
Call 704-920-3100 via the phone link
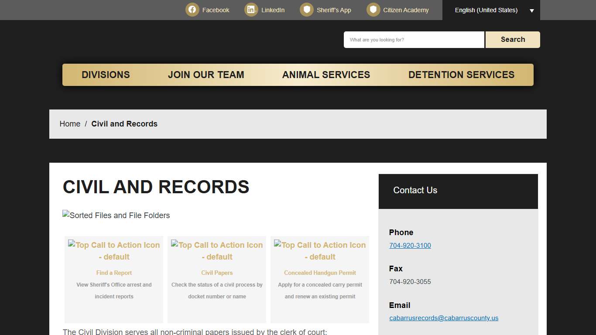[x=410, y=246]
